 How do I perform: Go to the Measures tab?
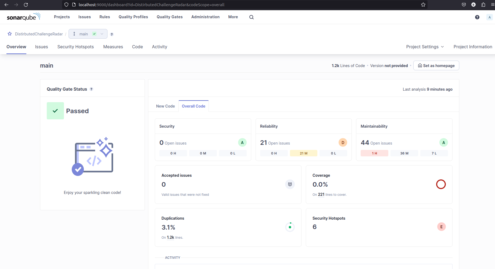[113, 47]
